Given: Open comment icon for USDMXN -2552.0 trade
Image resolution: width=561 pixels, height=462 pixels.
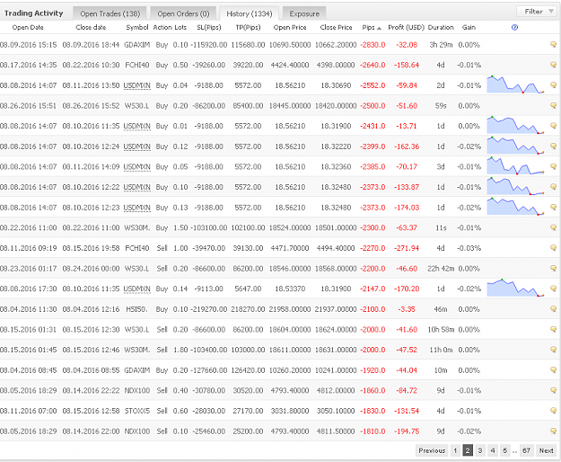Looking at the screenshot, I should [553, 85].
